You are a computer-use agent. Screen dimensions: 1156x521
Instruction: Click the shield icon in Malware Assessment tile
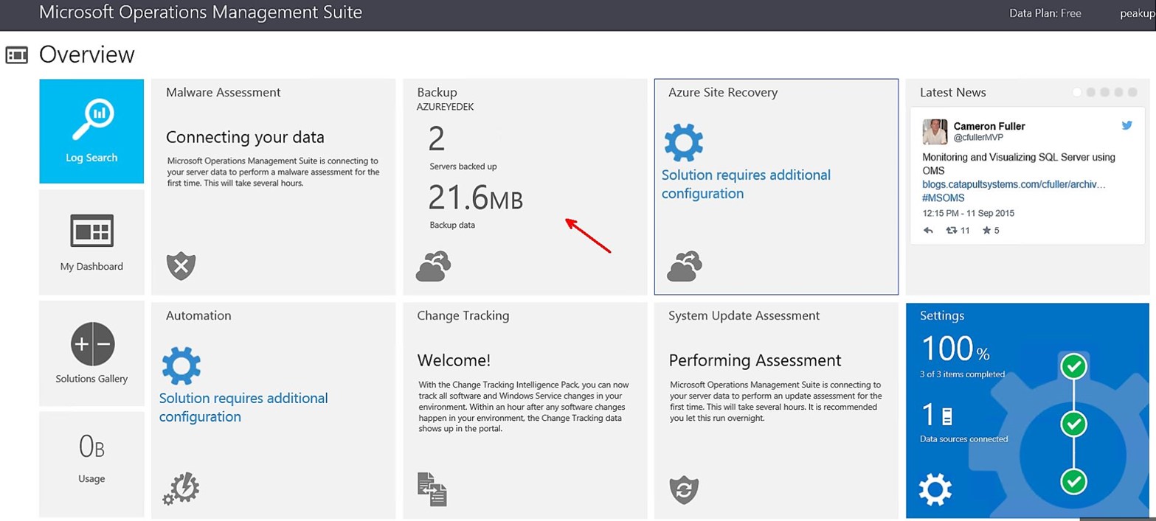[181, 265]
